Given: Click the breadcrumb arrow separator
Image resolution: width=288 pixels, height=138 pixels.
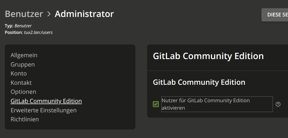Looking at the screenshot, I should [x=49, y=14].
